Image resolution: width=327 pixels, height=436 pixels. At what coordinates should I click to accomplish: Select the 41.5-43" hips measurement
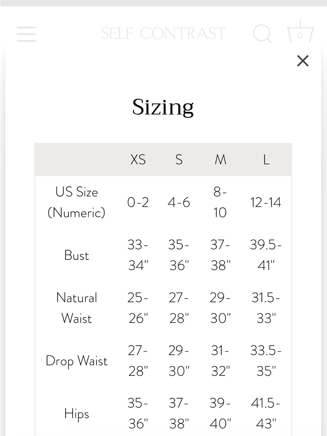266,414
